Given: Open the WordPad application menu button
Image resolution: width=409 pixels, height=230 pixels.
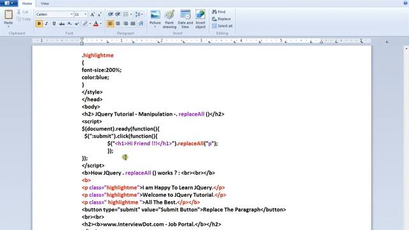Looking at the screenshot, I should (8, 3).
